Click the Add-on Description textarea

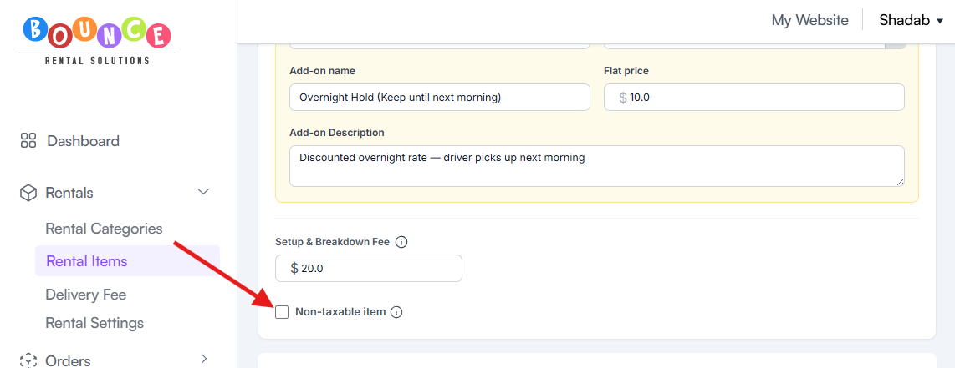[597, 166]
